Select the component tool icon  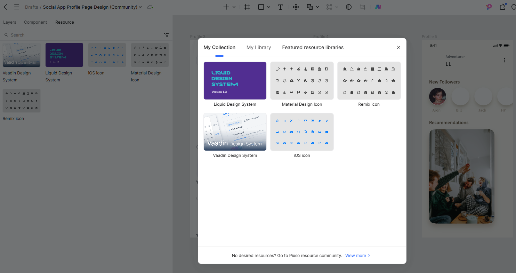click(x=296, y=7)
